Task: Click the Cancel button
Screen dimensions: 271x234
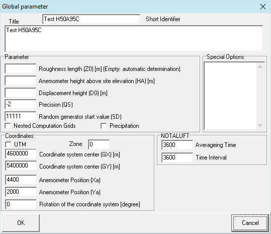Action: (x=250, y=223)
